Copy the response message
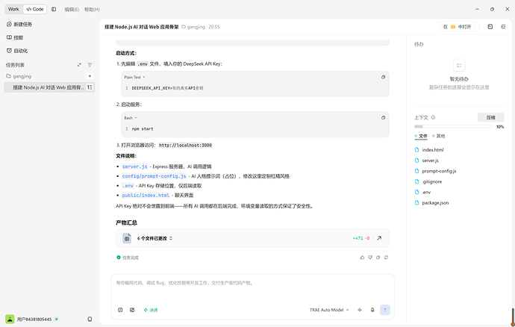 tap(378, 258)
